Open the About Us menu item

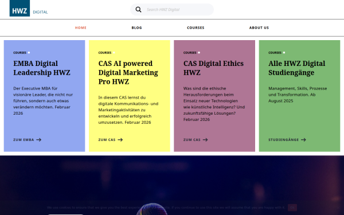pyautogui.click(x=259, y=28)
